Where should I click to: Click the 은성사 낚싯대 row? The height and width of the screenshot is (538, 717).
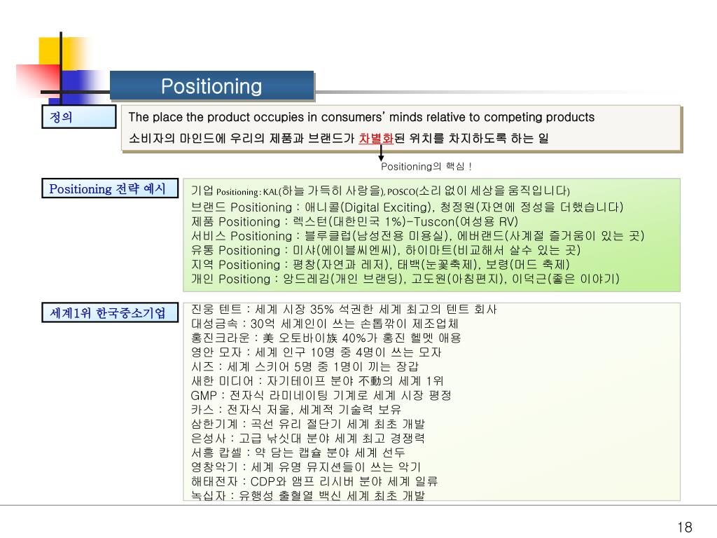point(308,439)
